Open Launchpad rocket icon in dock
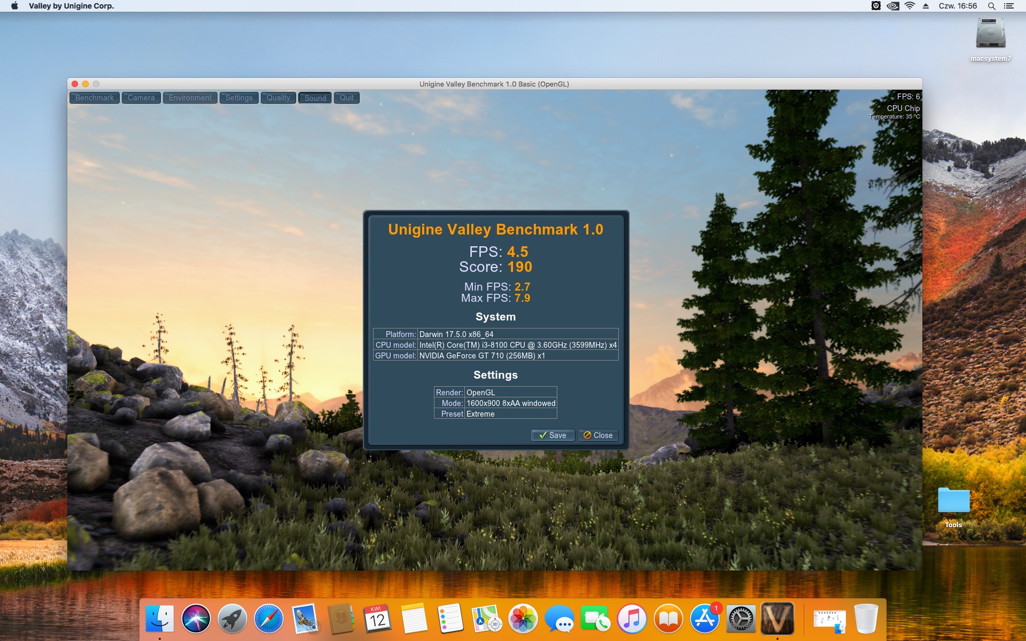The image size is (1026, 641). tap(232, 619)
